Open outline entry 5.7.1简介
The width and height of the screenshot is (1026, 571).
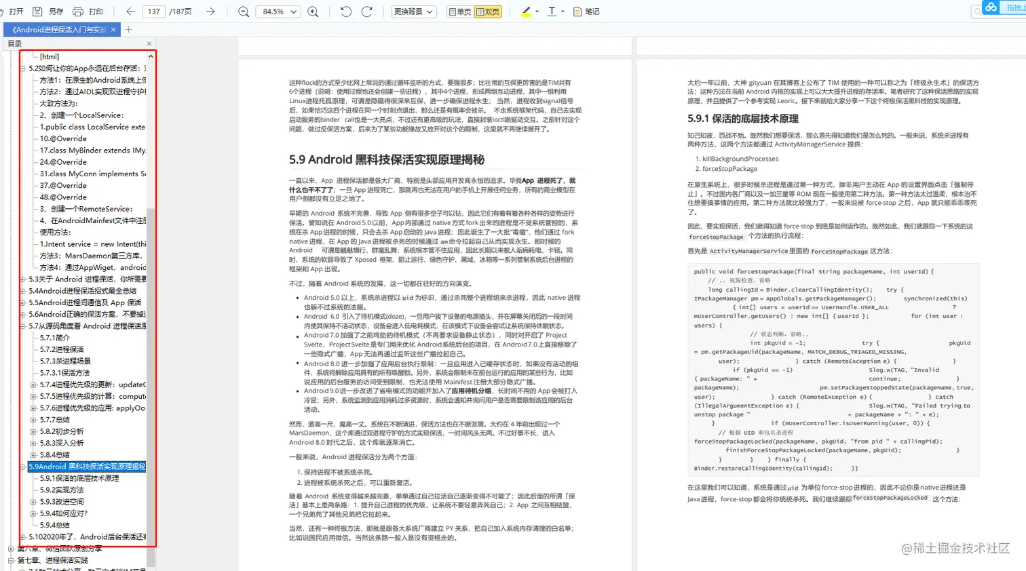tap(55, 338)
